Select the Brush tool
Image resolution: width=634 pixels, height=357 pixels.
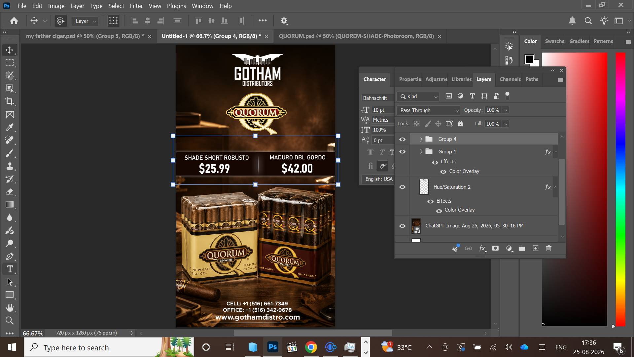(x=10, y=153)
